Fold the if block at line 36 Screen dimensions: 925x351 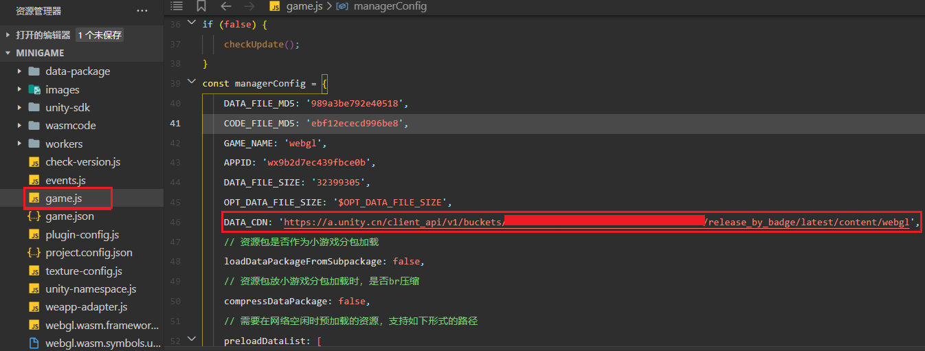pos(192,23)
